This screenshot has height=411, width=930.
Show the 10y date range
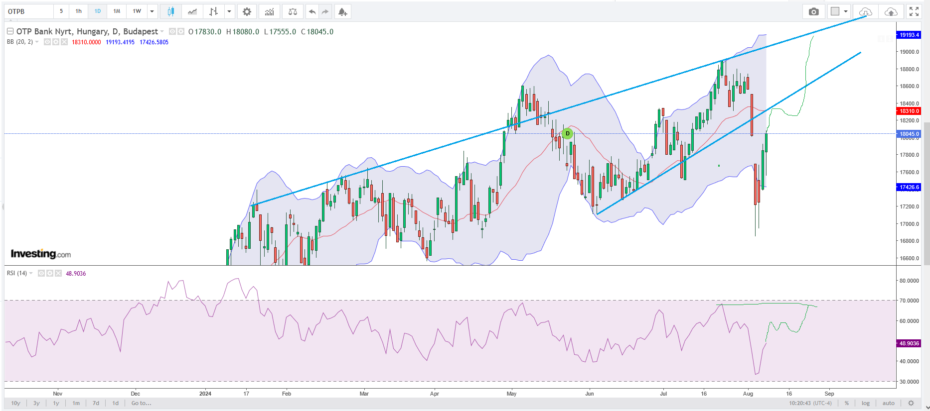16,403
